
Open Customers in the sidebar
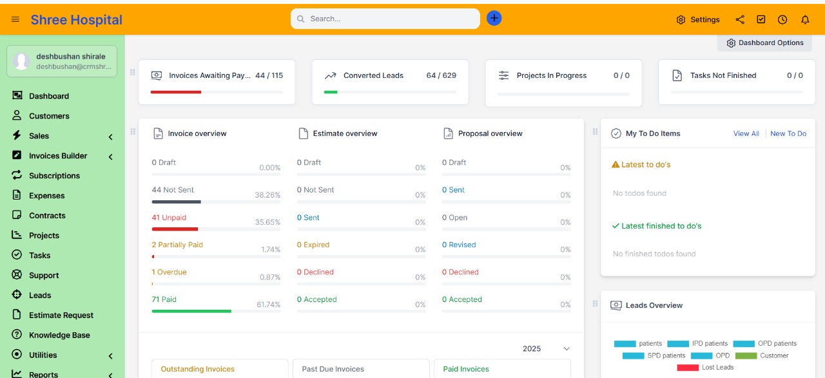coord(49,116)
